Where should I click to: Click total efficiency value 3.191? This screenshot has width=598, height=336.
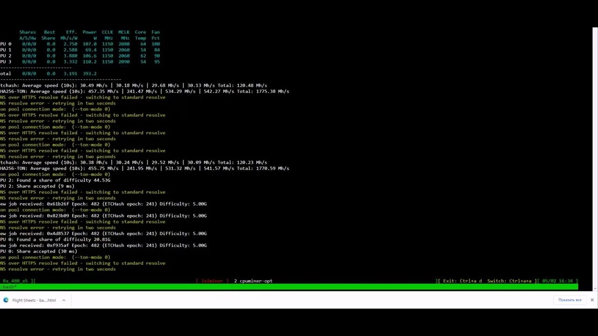pos(71,73)
